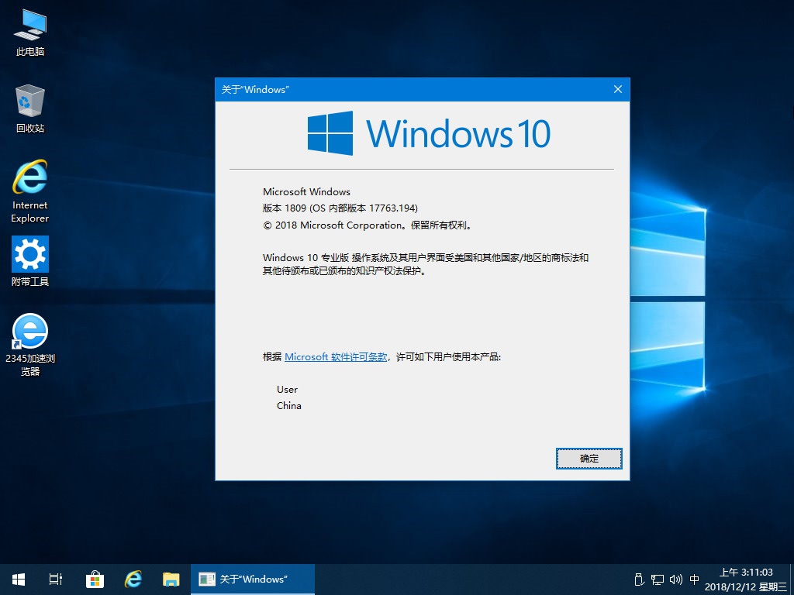Click the 关于"Windows" taskbar button
The image size is (794, 595).
(x=253, y=580)
